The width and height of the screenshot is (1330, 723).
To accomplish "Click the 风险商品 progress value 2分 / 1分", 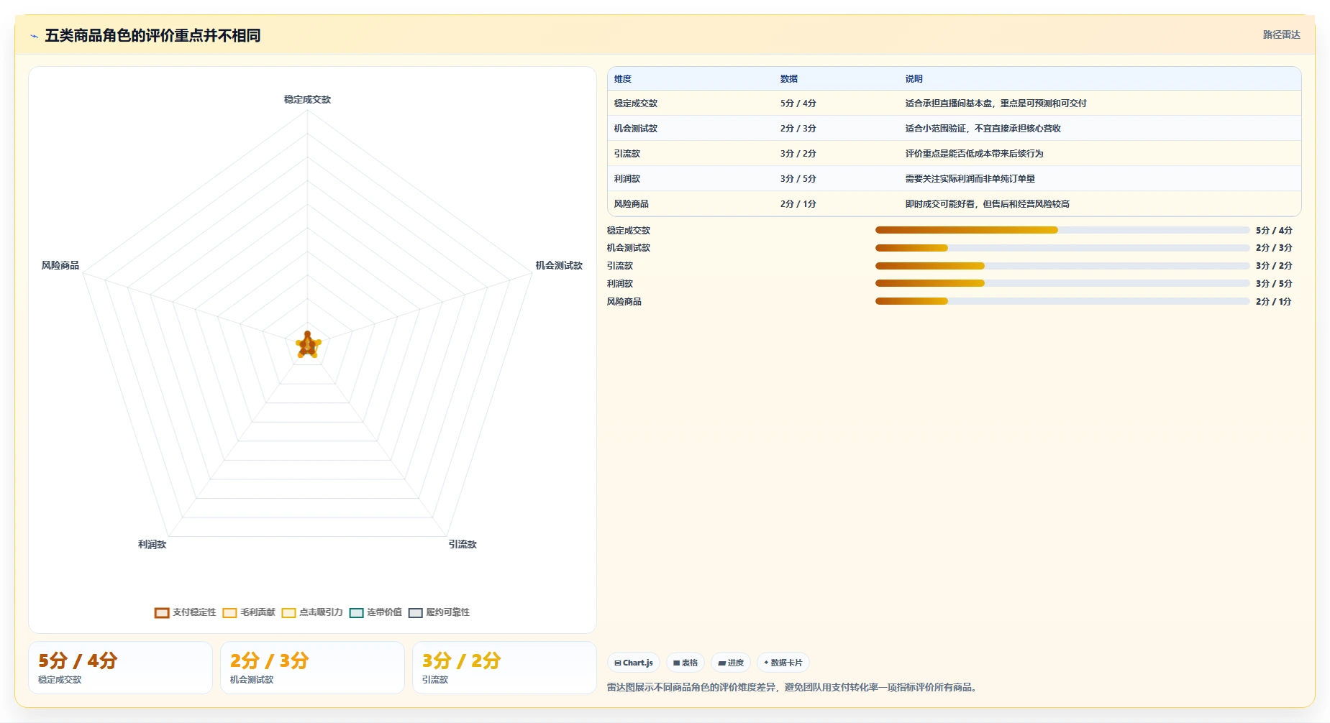I will 1273,302.
